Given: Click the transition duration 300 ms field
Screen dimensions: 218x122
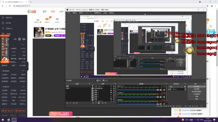Looking at the screenshot, I should tap(178, 89).
